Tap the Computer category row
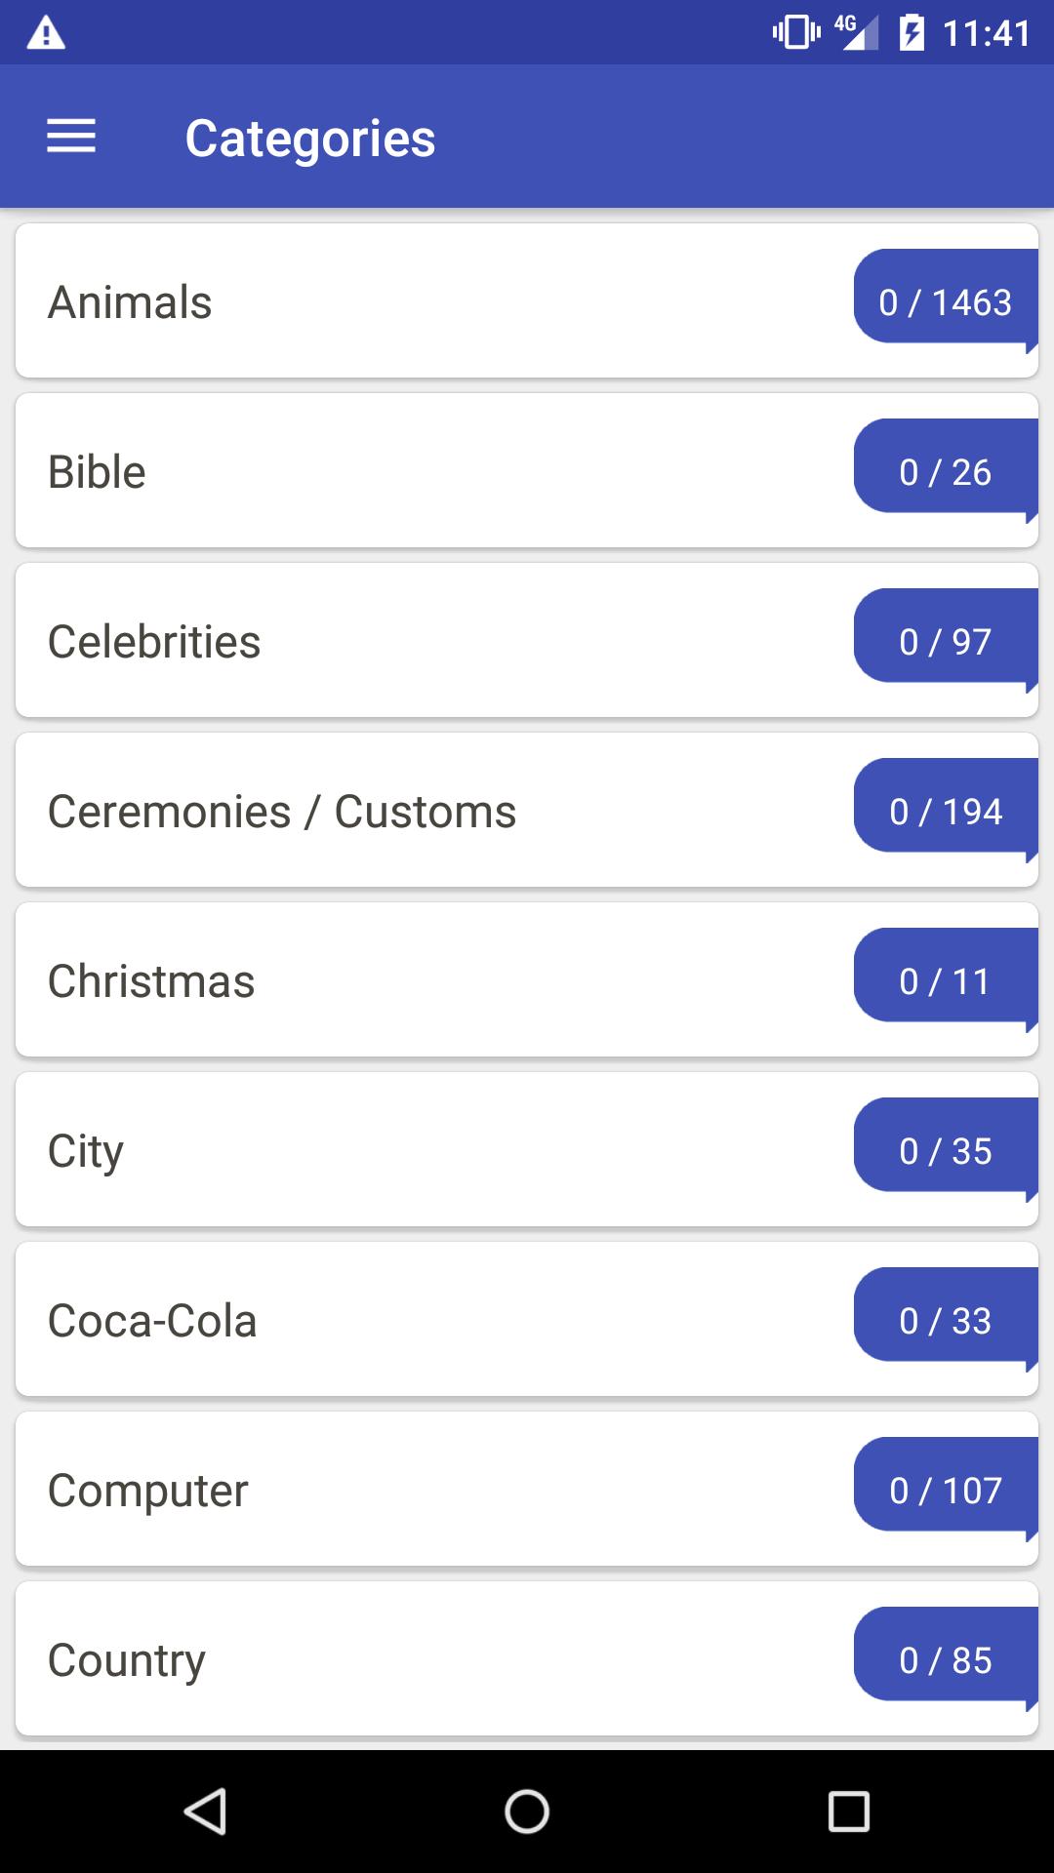Screen dimensions: 1054x1873 pyautogui.click(x=429, y=1490)
